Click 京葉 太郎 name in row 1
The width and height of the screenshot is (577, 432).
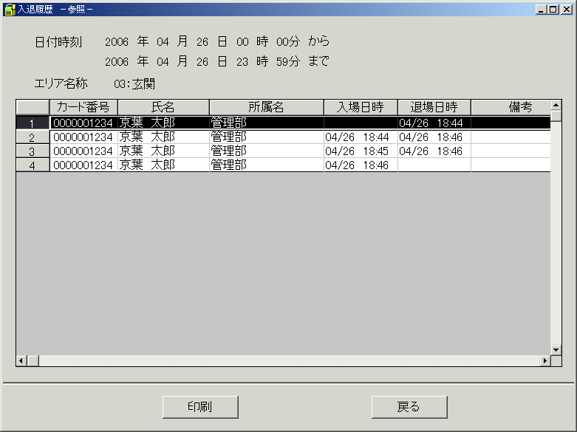[x=163, y=123]
